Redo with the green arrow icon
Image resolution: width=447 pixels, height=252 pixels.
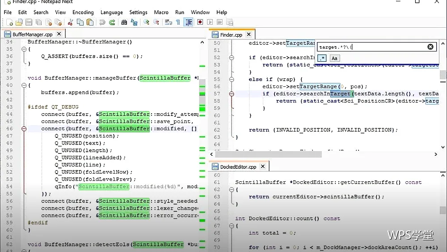112,22
